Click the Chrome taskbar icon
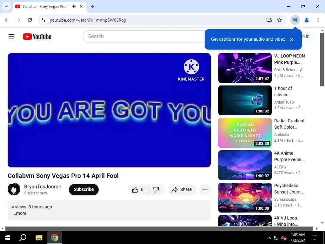This screenshot has width=325, height=244. pyautogui.click(x=55, y=238)
